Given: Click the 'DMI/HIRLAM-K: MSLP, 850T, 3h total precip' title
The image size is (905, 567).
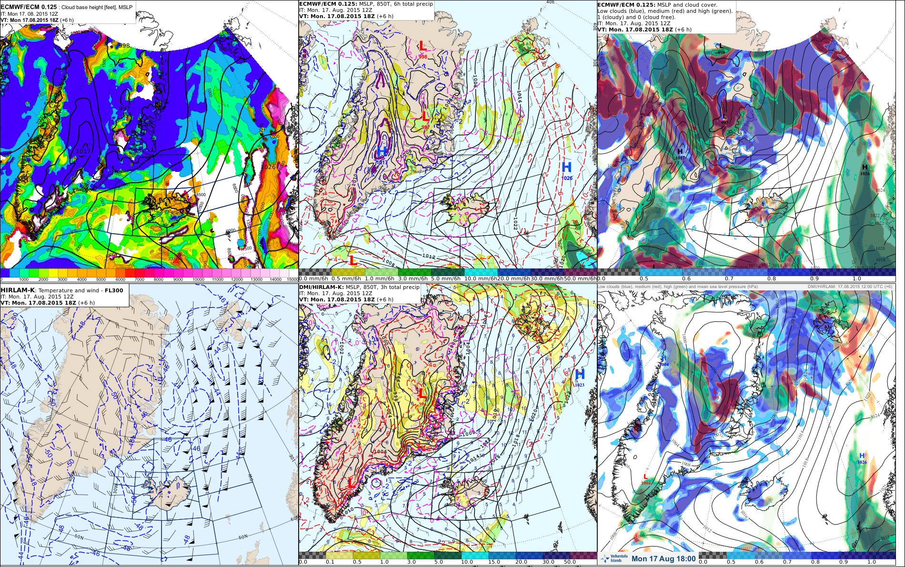Looking at the screenshot, I should click(x=359, y=287).
